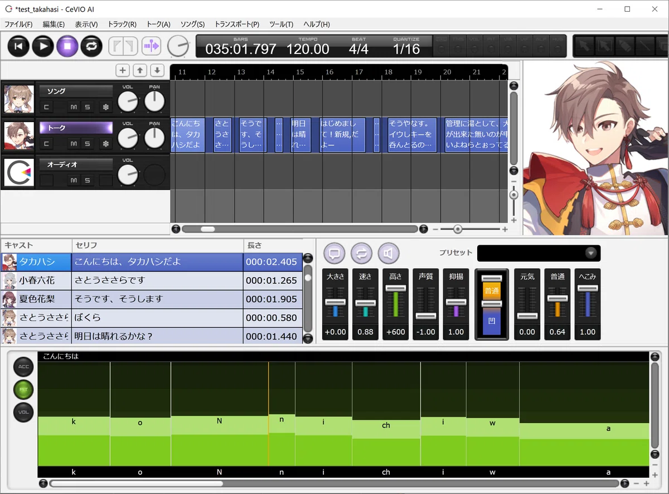This screenshot has height=494, width=669.
Task: Toggle the PIT edit mode button
Action: [23, 389]
